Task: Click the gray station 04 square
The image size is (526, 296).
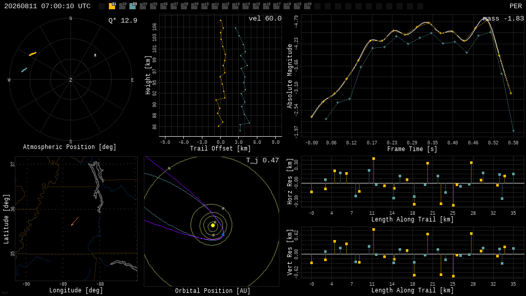Action: 143,6
